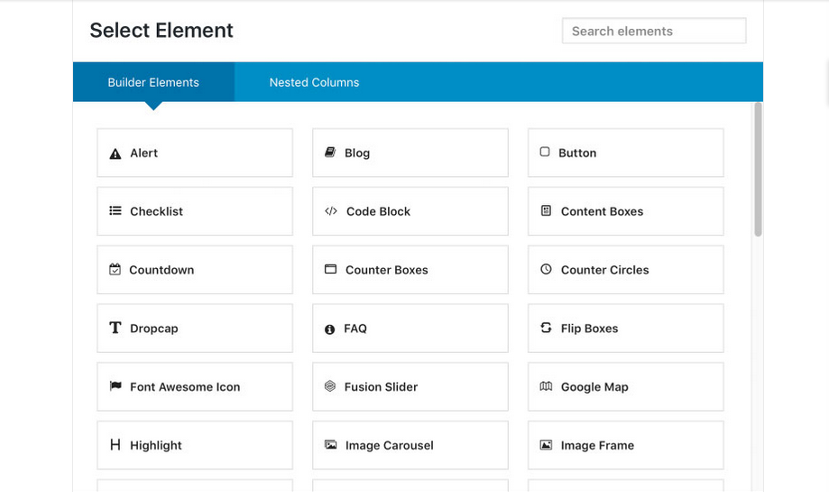
Task: Click the Code Block brackets icon
Action: pos(331,211)
